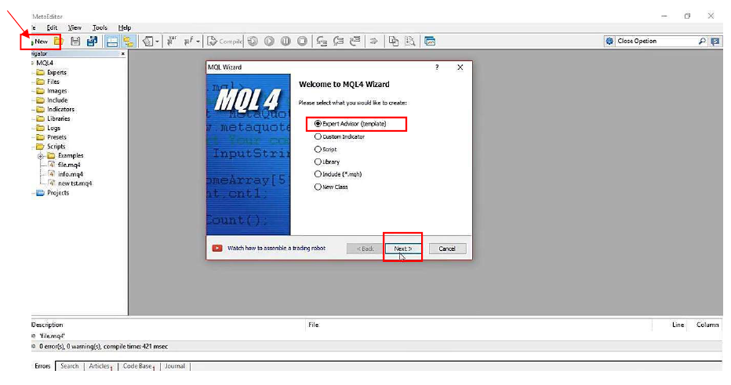Select the Projects folder in Navigator
731x385 pixels.
pyautogui.click(x=58, y=193)
